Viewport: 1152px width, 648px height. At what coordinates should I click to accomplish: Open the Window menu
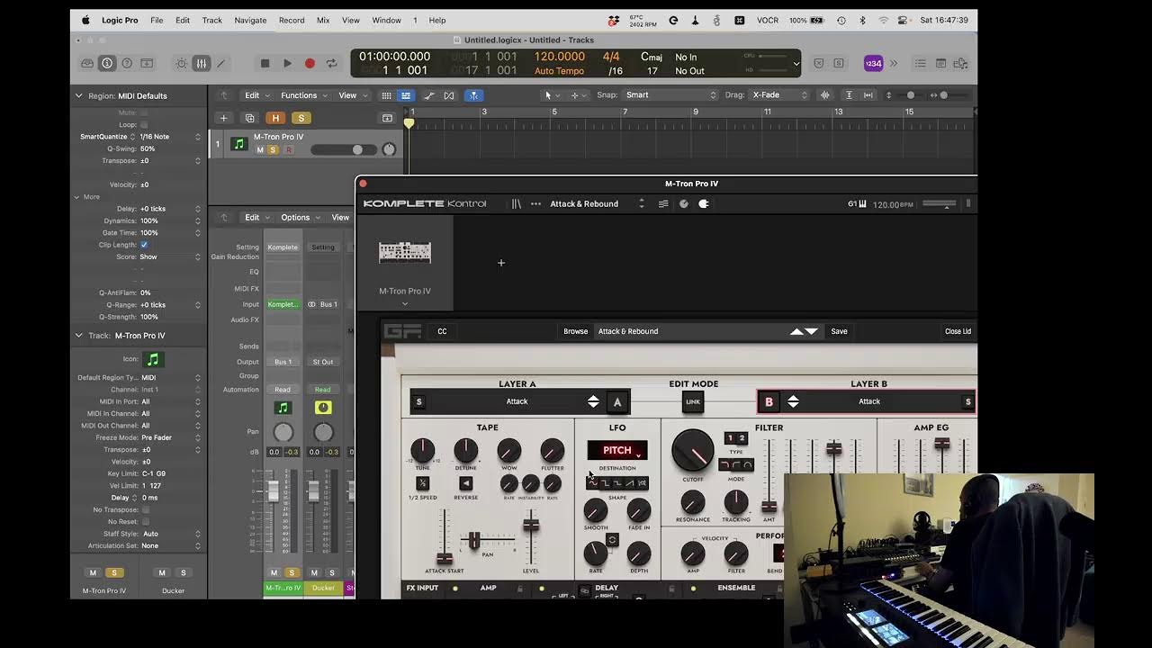(x=386, y=20)
